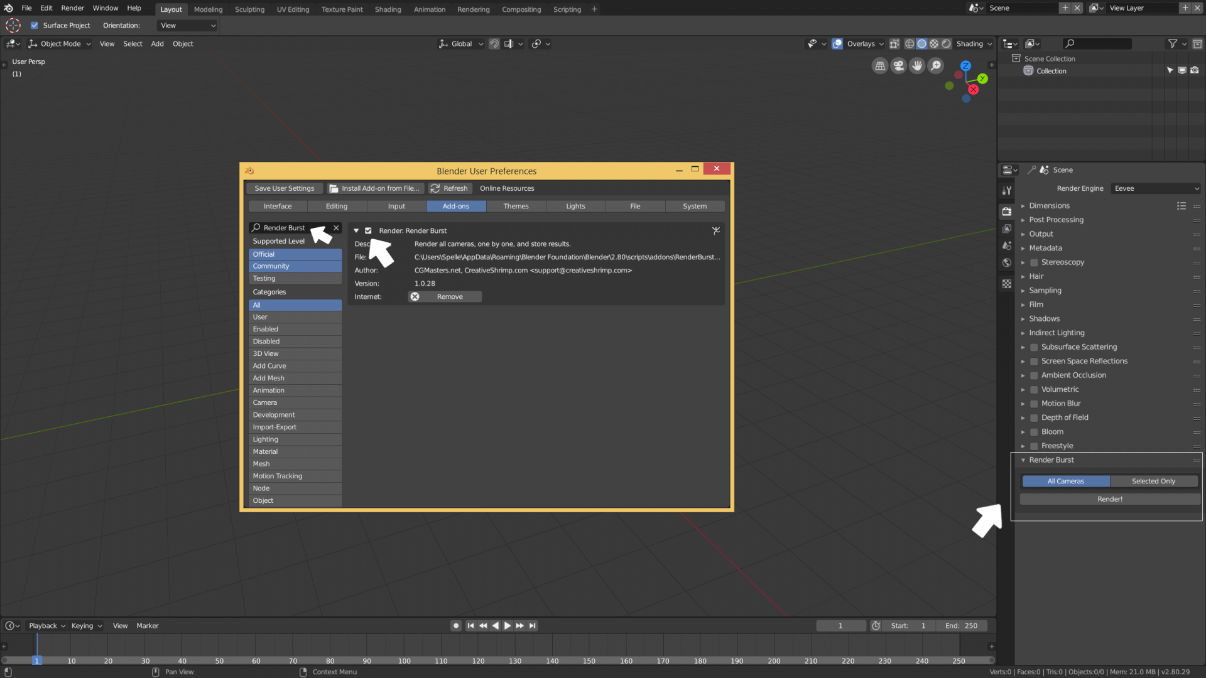Viewport: 1206px width, 678px height.
Task: Open the Scripting workspace tab
Action: tap(566, 9)
